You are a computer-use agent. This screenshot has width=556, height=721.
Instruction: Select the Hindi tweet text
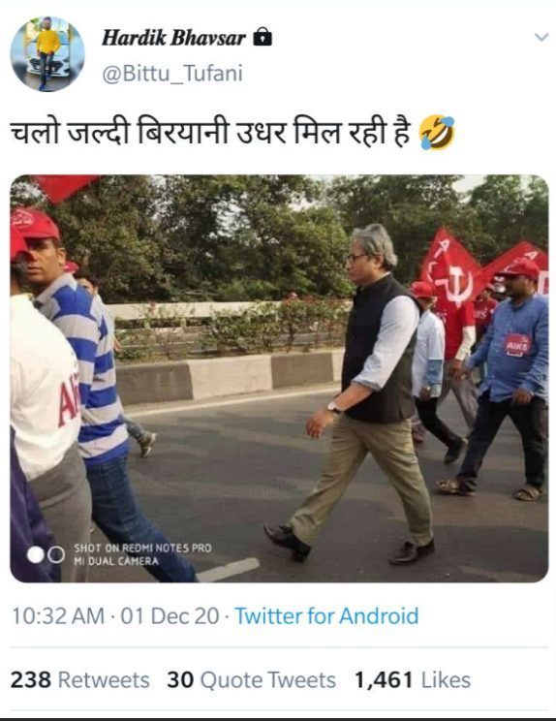pos(210,133)
